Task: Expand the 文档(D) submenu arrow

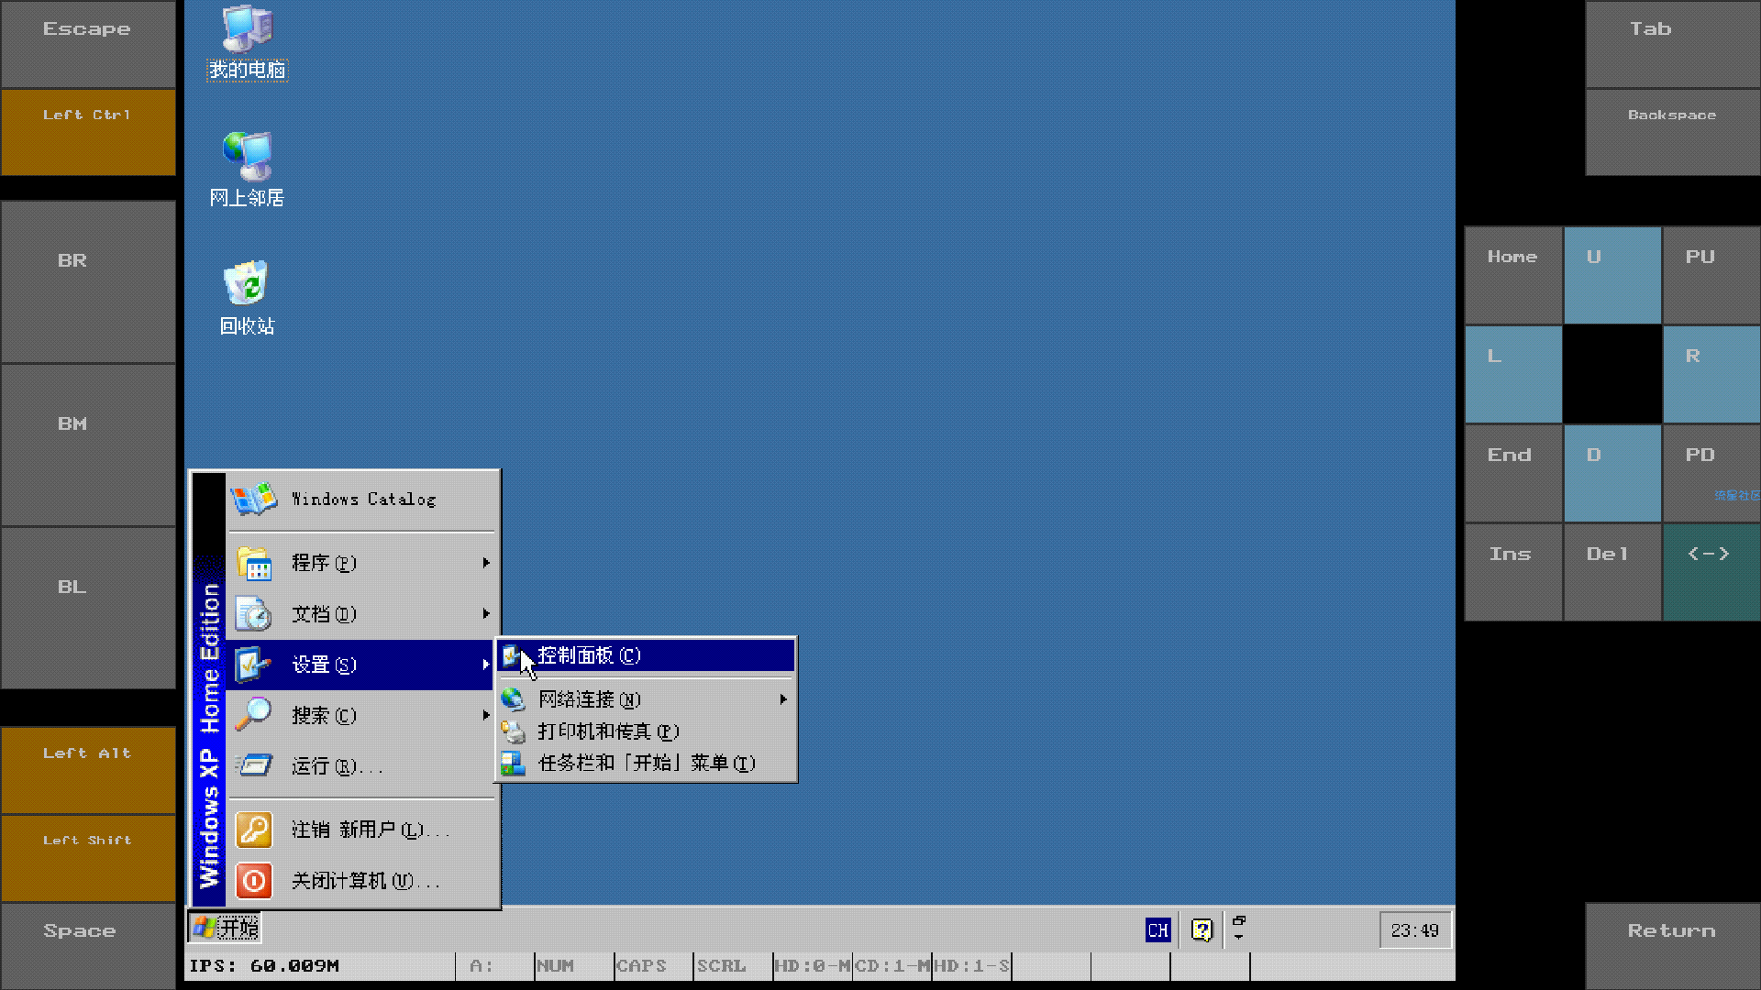Action: coord(486,613)
